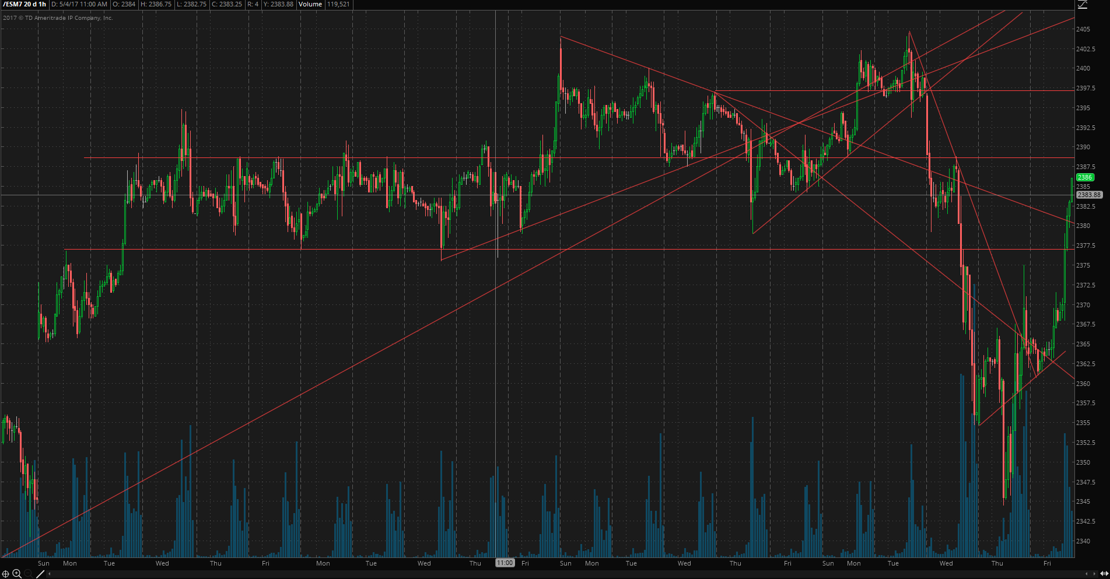Click the 2340 price axis label
Viewport: 1110px width, 579px height.
click(1083, 541)
